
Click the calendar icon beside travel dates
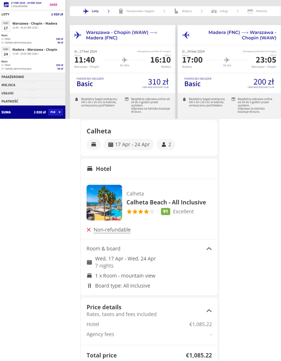pos(6,4)
